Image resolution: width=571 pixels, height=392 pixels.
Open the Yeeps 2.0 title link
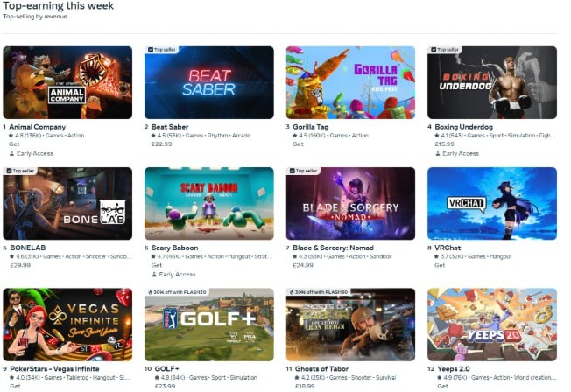click(x=454, y=368)
